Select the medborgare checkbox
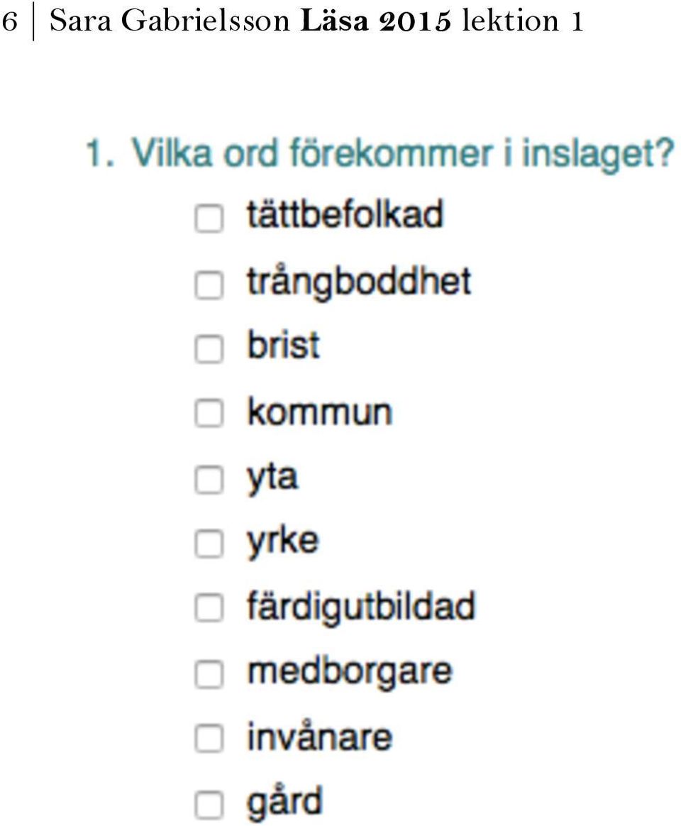The image size is (681, 826). click(209, 674)
